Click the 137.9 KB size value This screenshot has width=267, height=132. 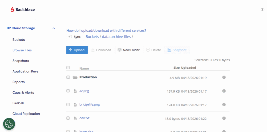(x=173, y=92)
